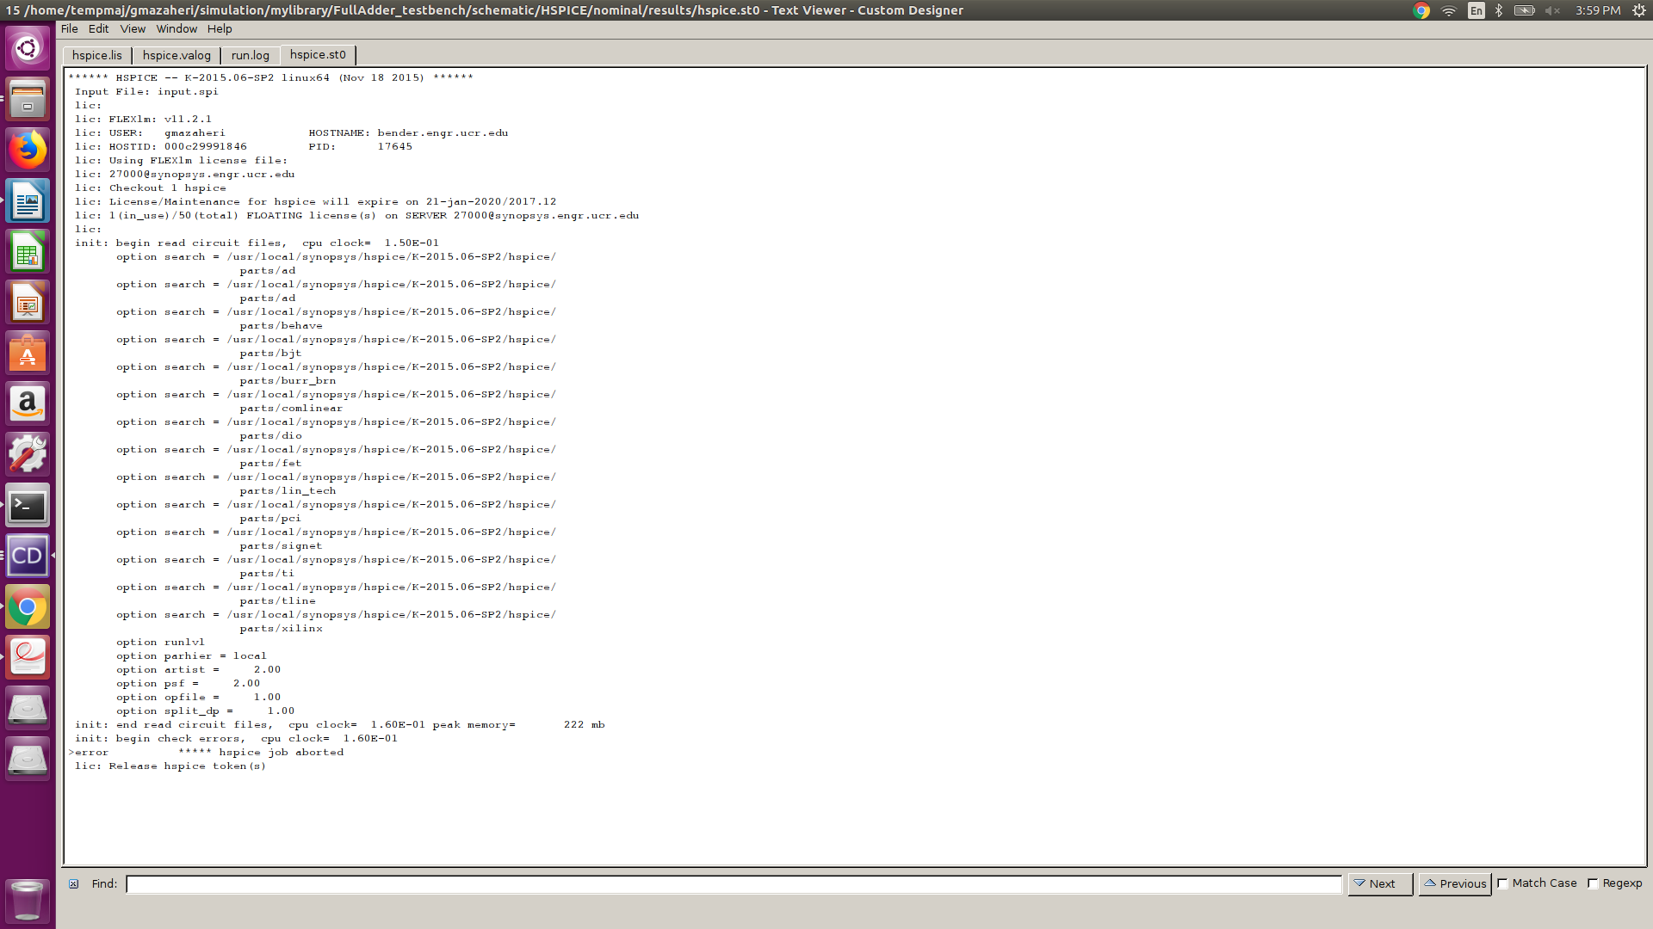Viewport: 1653px width, 929px height.
Task: Open the Ubuntu Dash from the launcher
Action: [x=28, y=48]
